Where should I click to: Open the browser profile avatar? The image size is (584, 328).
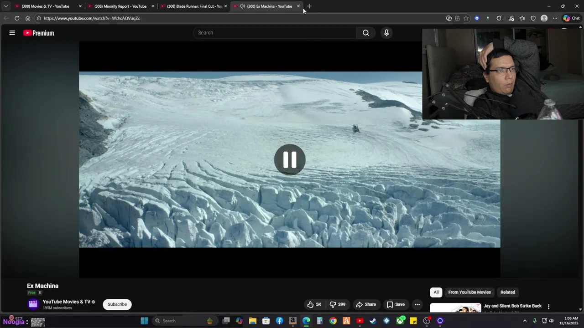544,18
